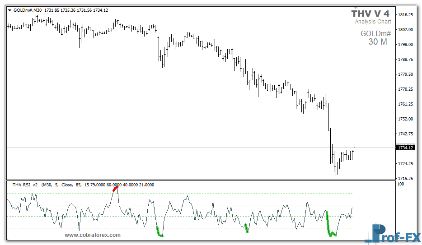Click the THV RSI_v2 indicator label
Image resolution: width=422 pixels, height=245 pixels.
(x=25, y=185)
